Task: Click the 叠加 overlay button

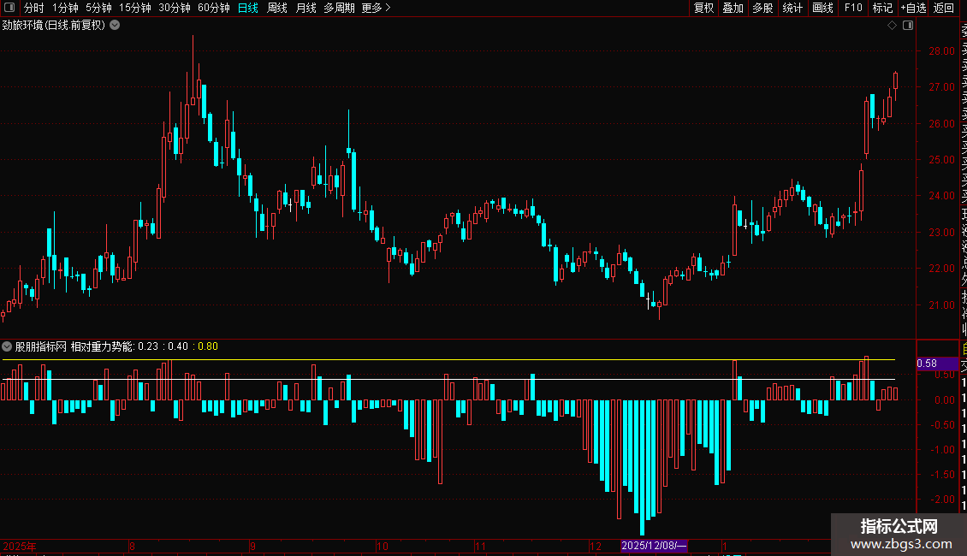Action: [733, 8]
